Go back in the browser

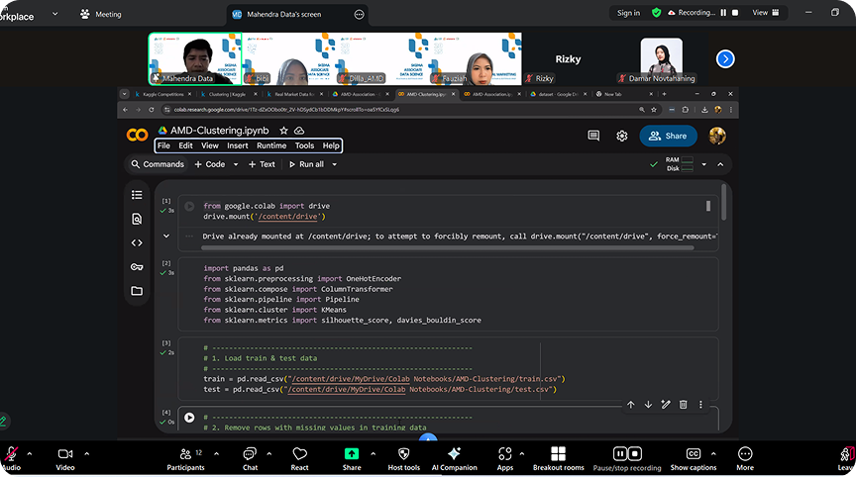pyautogui.click(x=125, y=110)
